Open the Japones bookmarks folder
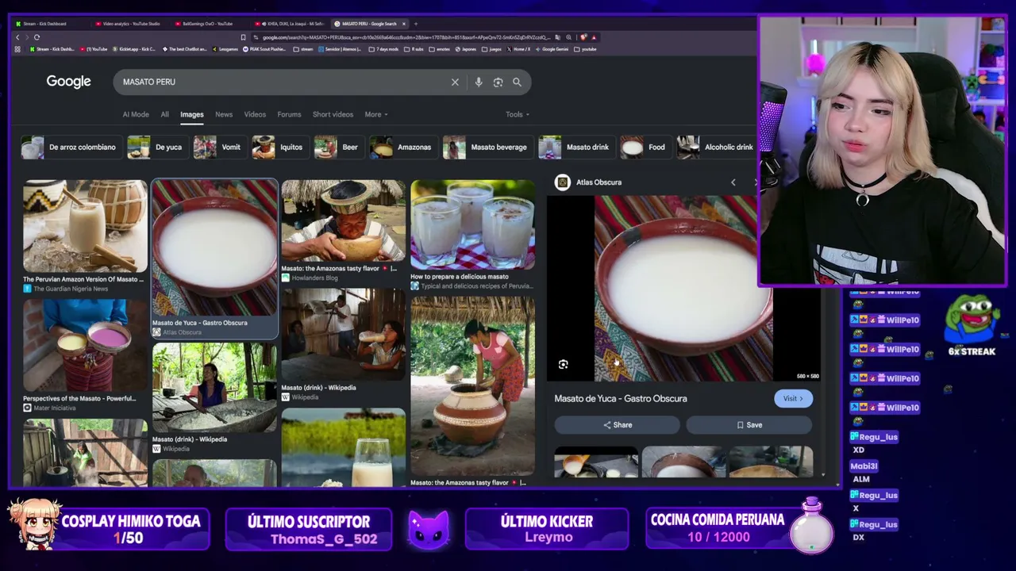The height and width of the screenshot is (571, 1016). pyautogui.click(x=465, y=49)
